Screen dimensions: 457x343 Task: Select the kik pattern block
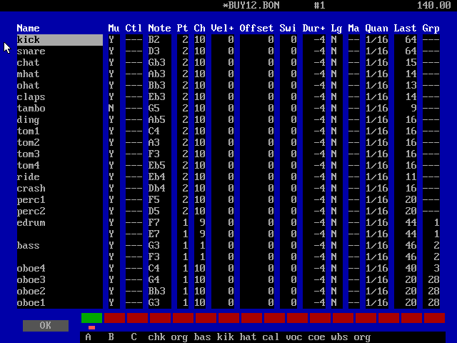[228, 318]
